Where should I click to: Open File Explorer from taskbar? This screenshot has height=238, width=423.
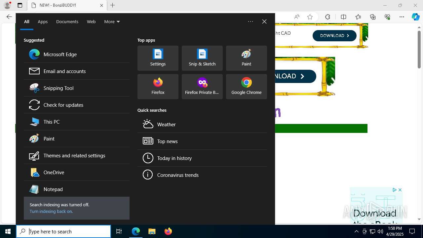[152, 231]
